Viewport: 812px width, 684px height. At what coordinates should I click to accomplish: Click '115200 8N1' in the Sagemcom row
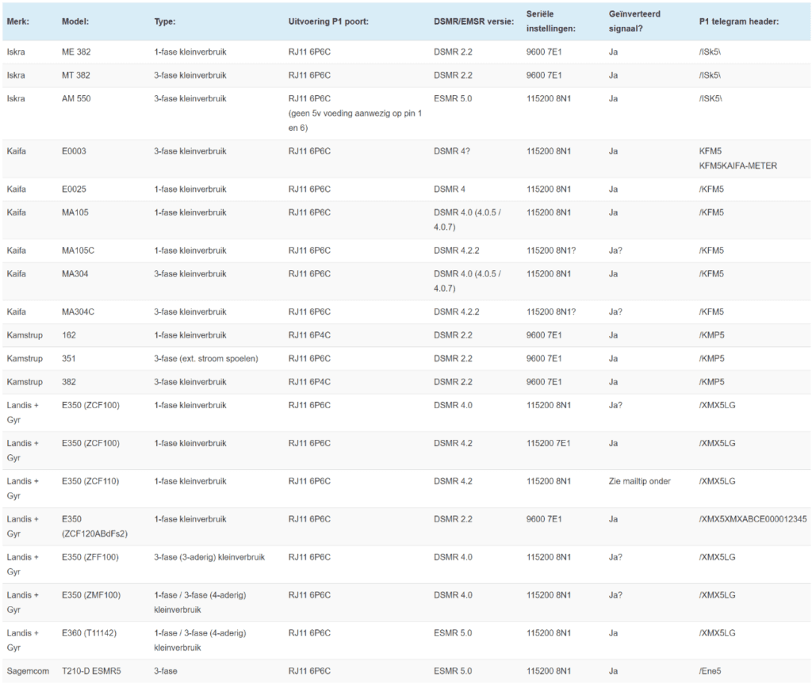pos(549,671)
